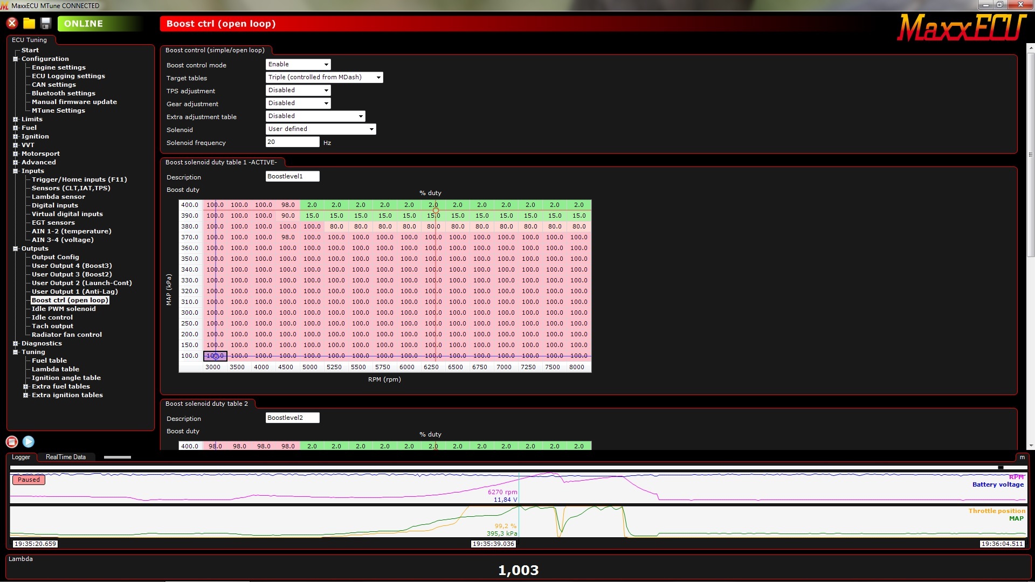This screenshot has width=1035, height=582.
Task: Open the Boost control mode dropdown
Action: click(298, 65)
